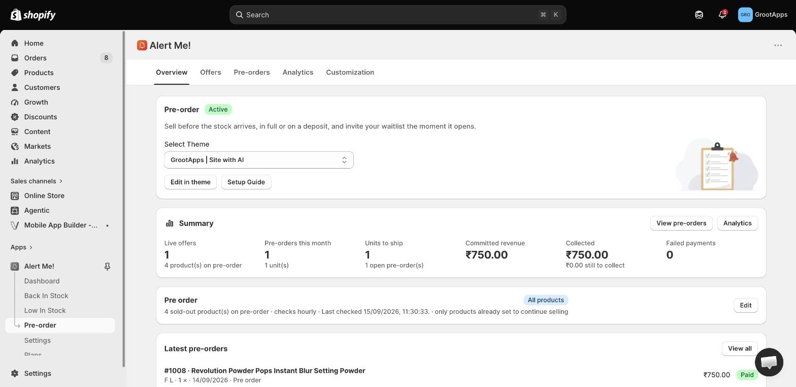Switch to the Offers tab

click(x=211, y=72)
